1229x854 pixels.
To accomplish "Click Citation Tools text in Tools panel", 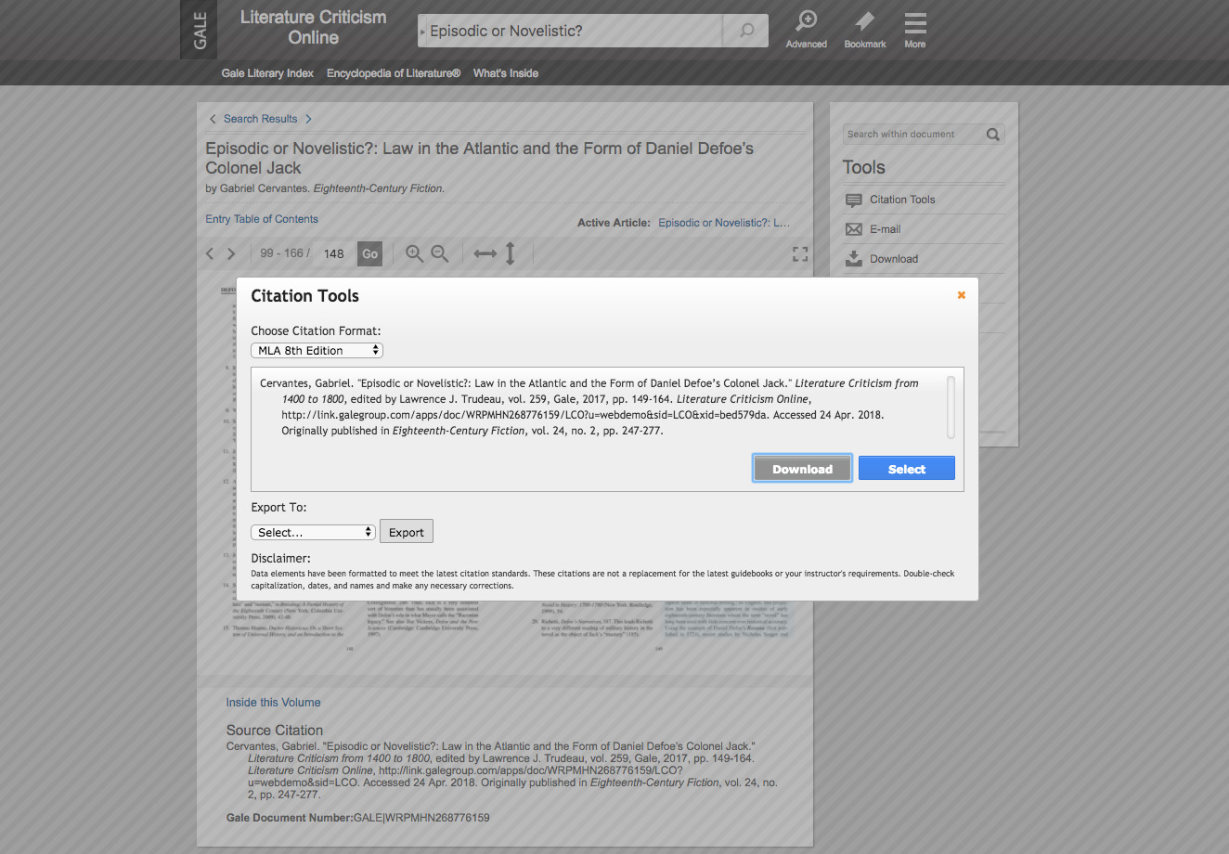I will 902,200.
